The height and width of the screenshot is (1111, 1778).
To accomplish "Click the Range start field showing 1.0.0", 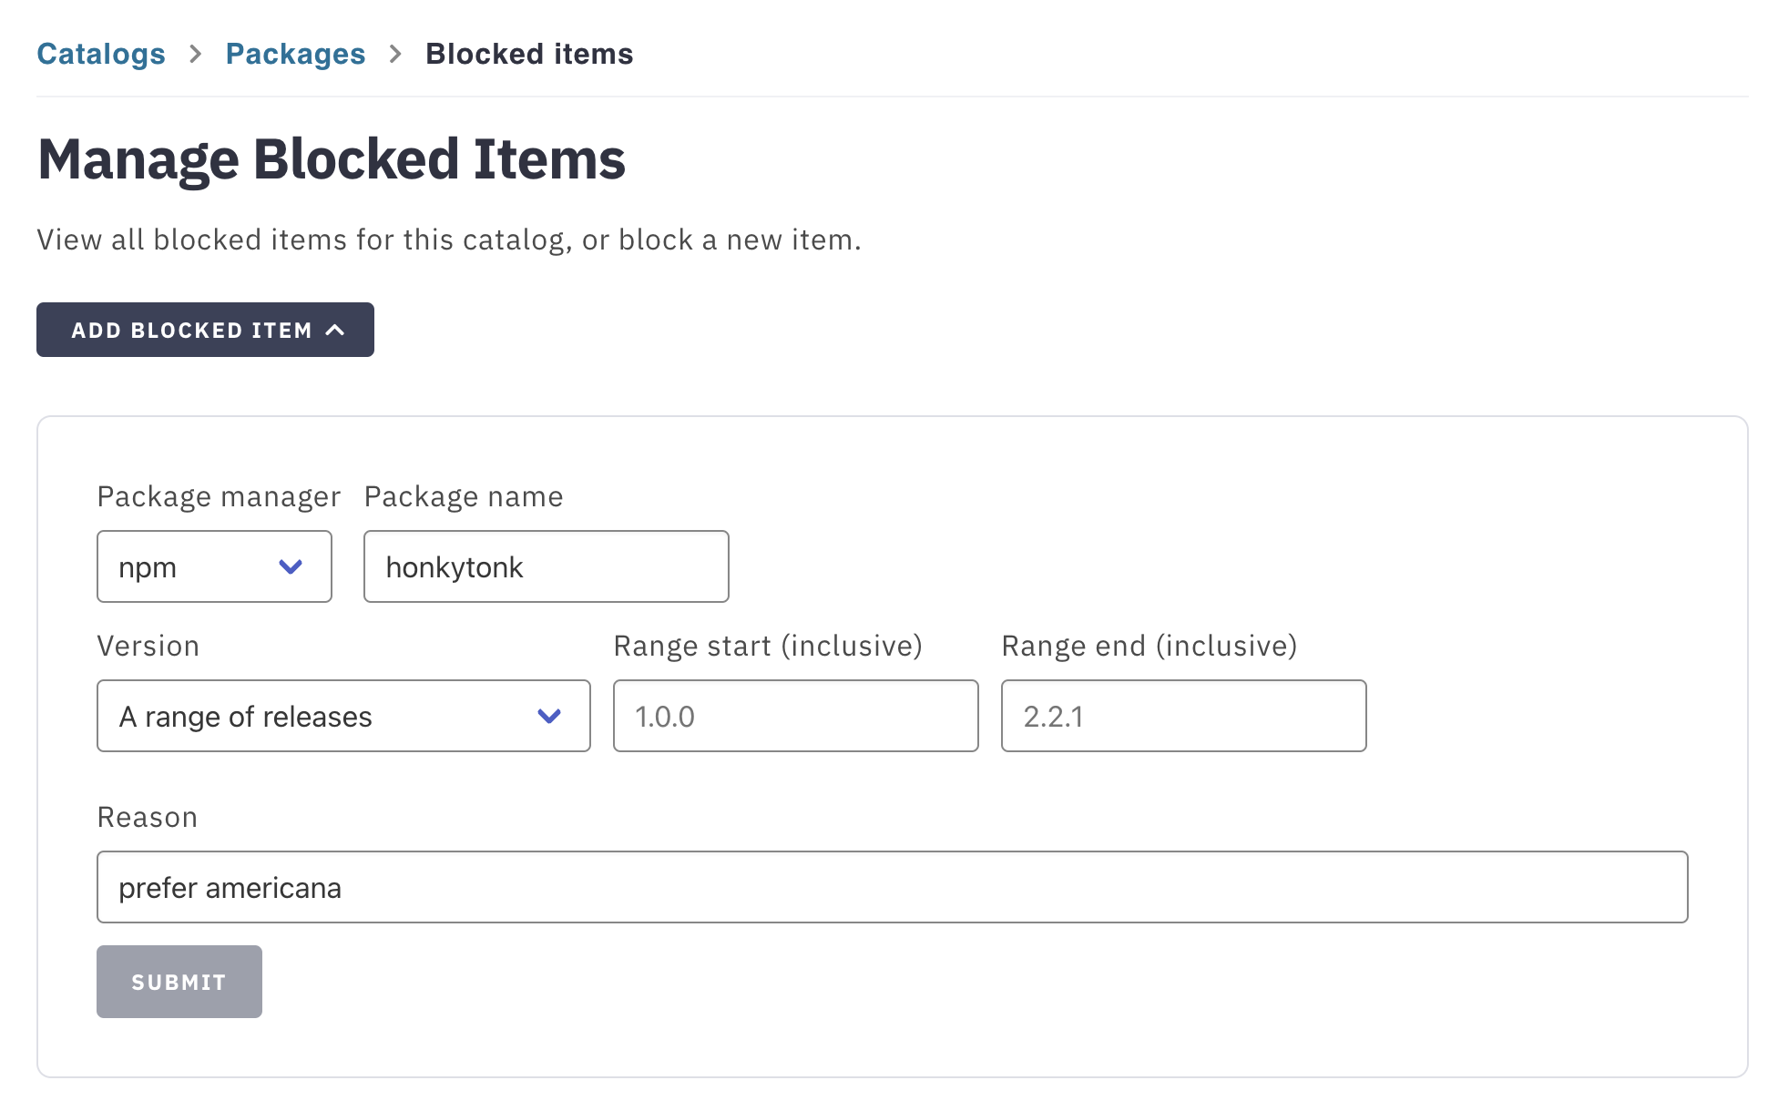I will pyautogui.click(x=795, y=716).
